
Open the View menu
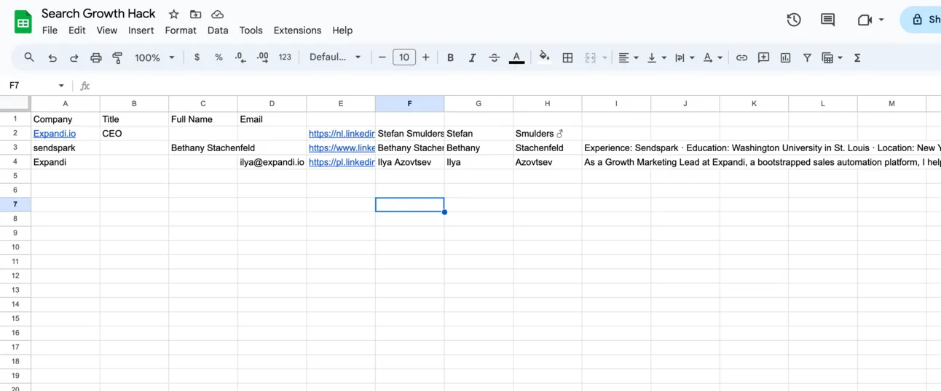tap(106, 31)
